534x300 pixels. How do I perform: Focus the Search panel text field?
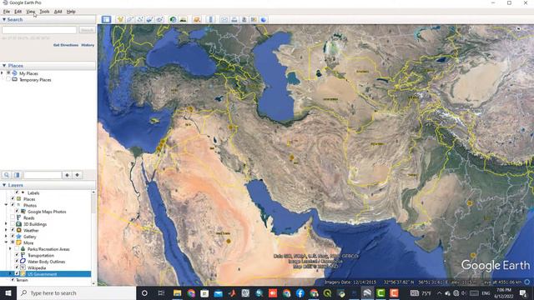click(x=39, y=30)
